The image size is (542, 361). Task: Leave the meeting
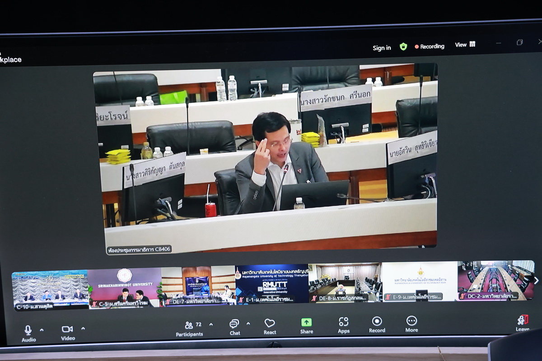[x=523, y=323]
